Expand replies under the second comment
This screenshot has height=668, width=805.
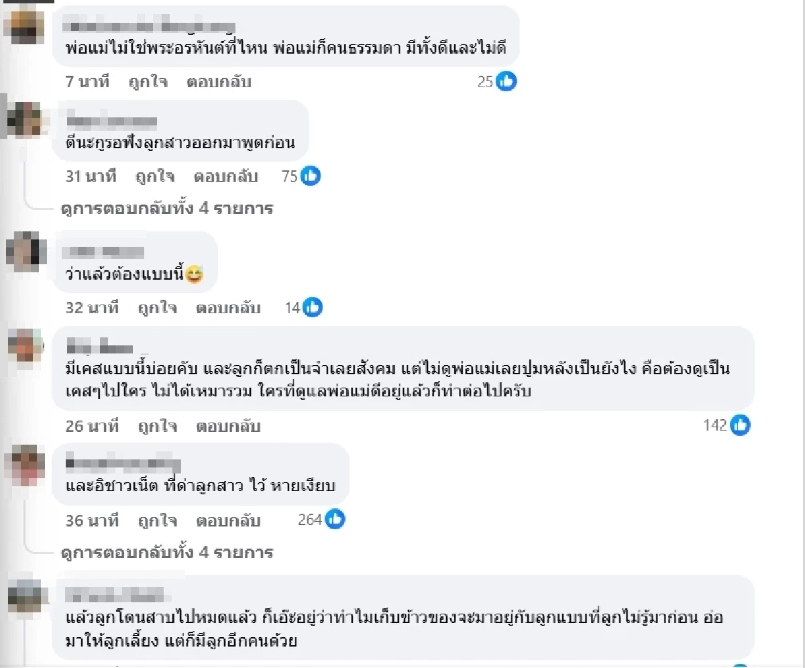tap(165, 209)
